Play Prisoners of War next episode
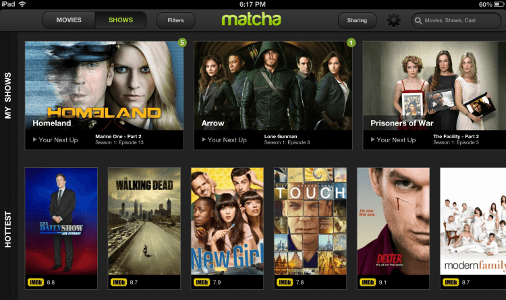This screenshot has height=300, width=506. click(x=393, y=140)
